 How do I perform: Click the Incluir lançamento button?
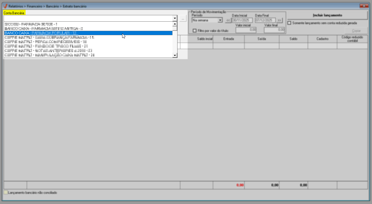pos(327,15)
